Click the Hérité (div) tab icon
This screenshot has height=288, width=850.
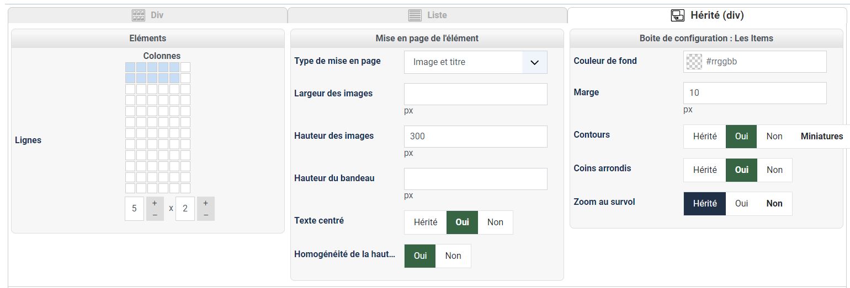point(678,15)
